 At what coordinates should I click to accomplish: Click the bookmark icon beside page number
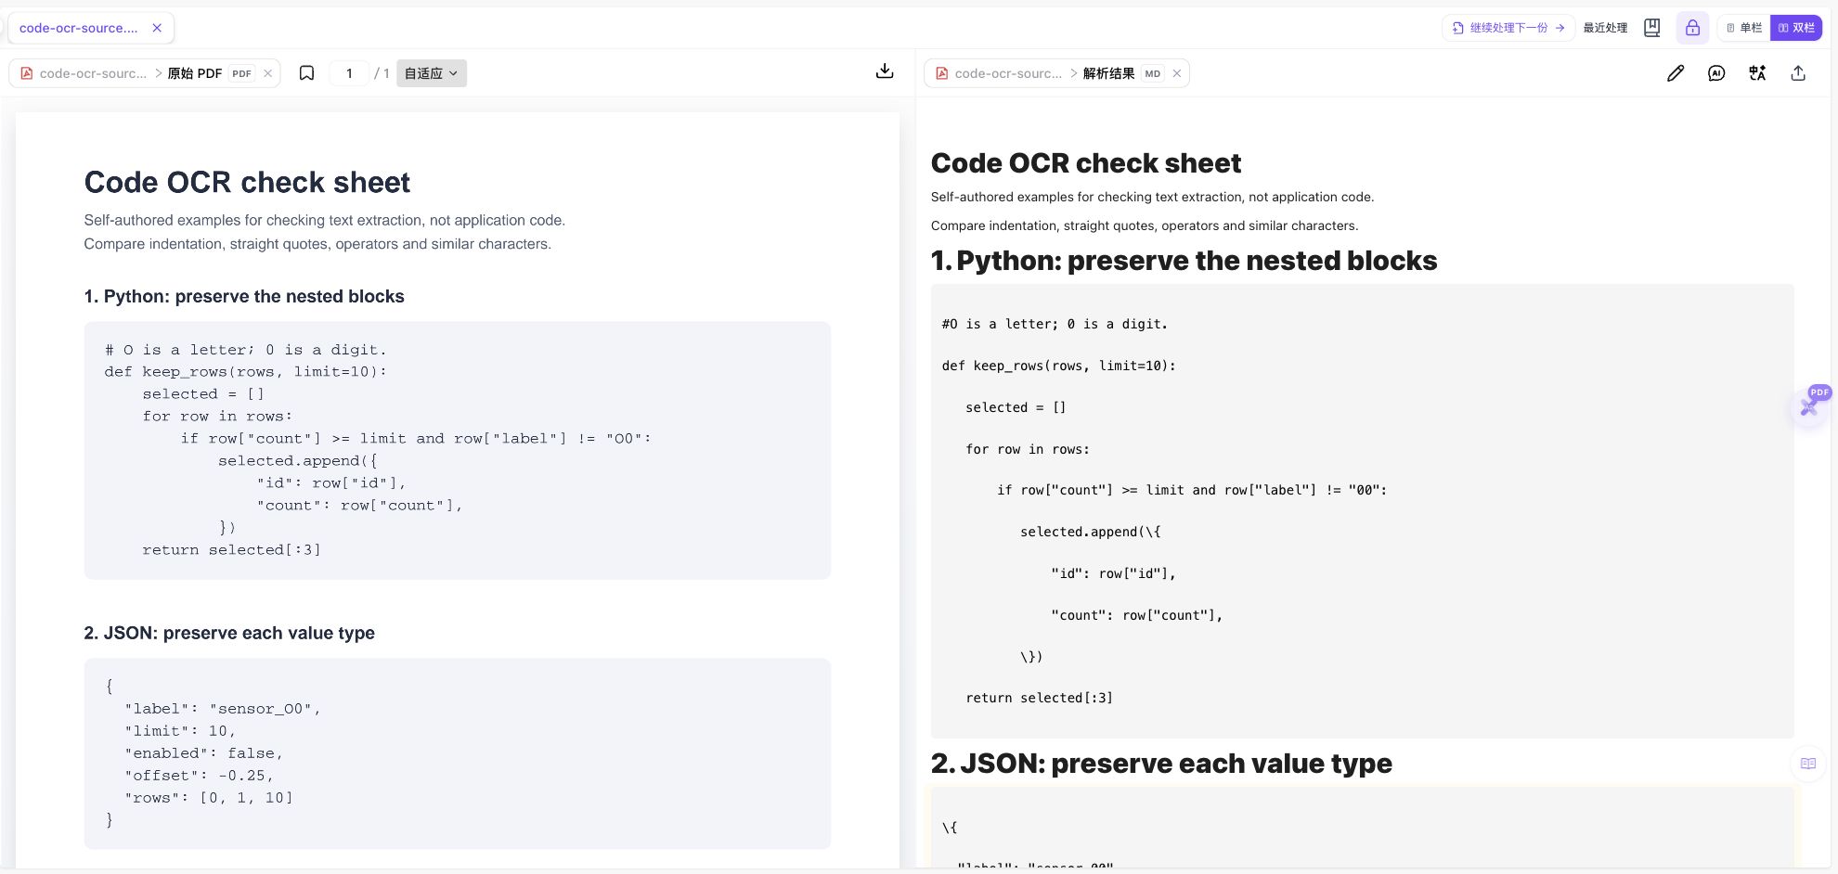pyautogui.click(x=306, y=73)
